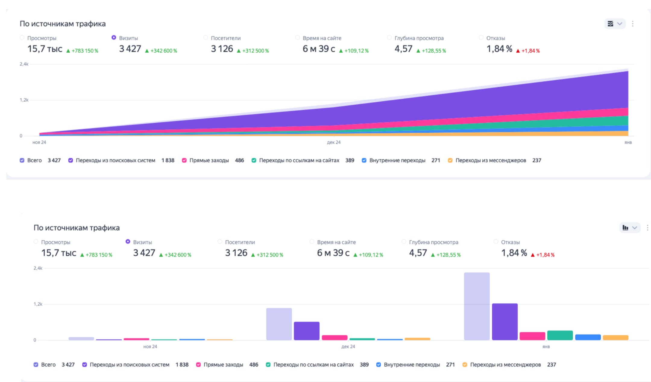Select Время на сайте metric in top panel
Viewport: 651px width, 382px height.
pyautogui.click(x=297, y=38)
